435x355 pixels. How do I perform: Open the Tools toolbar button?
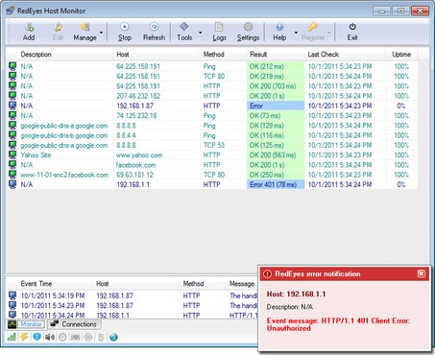coord(184,32)
